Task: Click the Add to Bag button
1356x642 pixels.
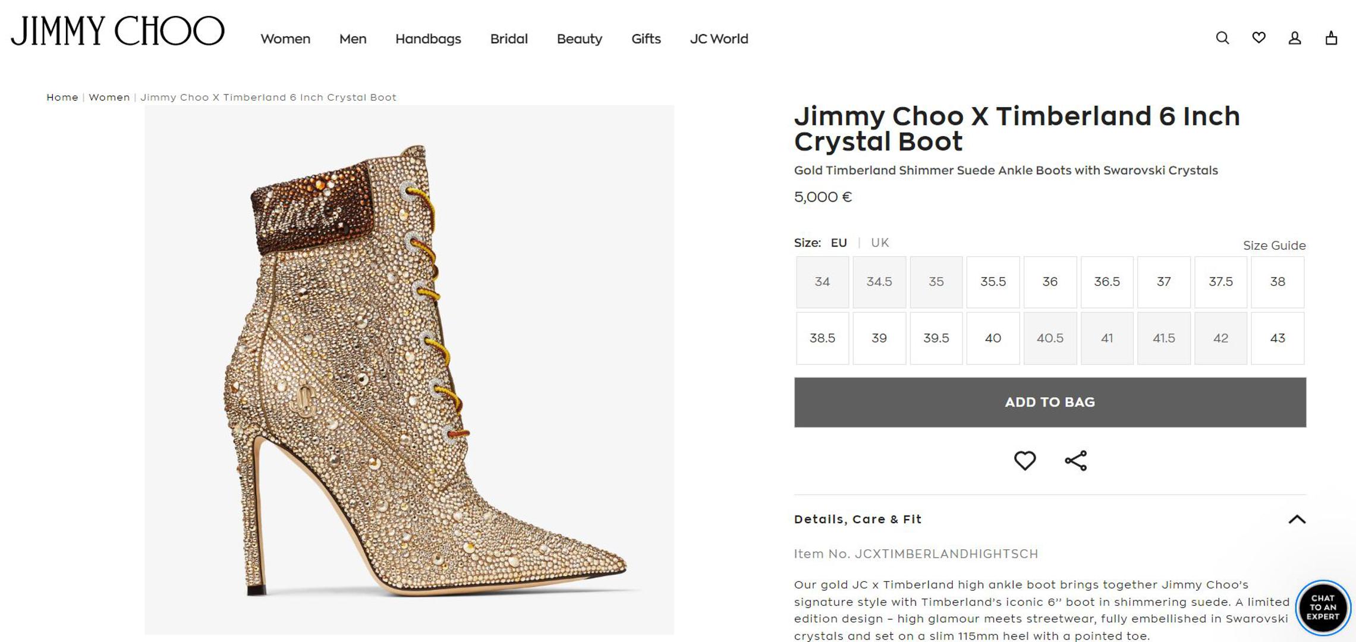Action: tap(1050, 402)
